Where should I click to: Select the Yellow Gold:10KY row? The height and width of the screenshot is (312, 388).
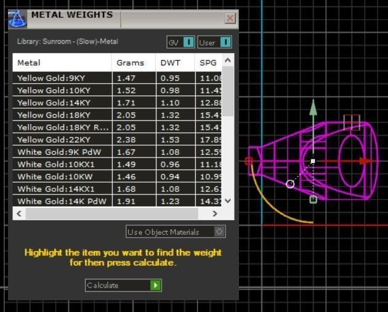(x=117, y=90)
